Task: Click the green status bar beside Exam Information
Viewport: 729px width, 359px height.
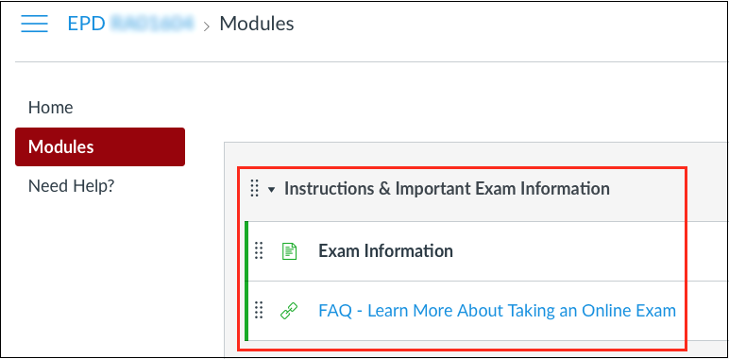Action: click(246, 251)
